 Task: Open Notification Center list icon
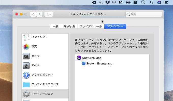click(166, 3)
